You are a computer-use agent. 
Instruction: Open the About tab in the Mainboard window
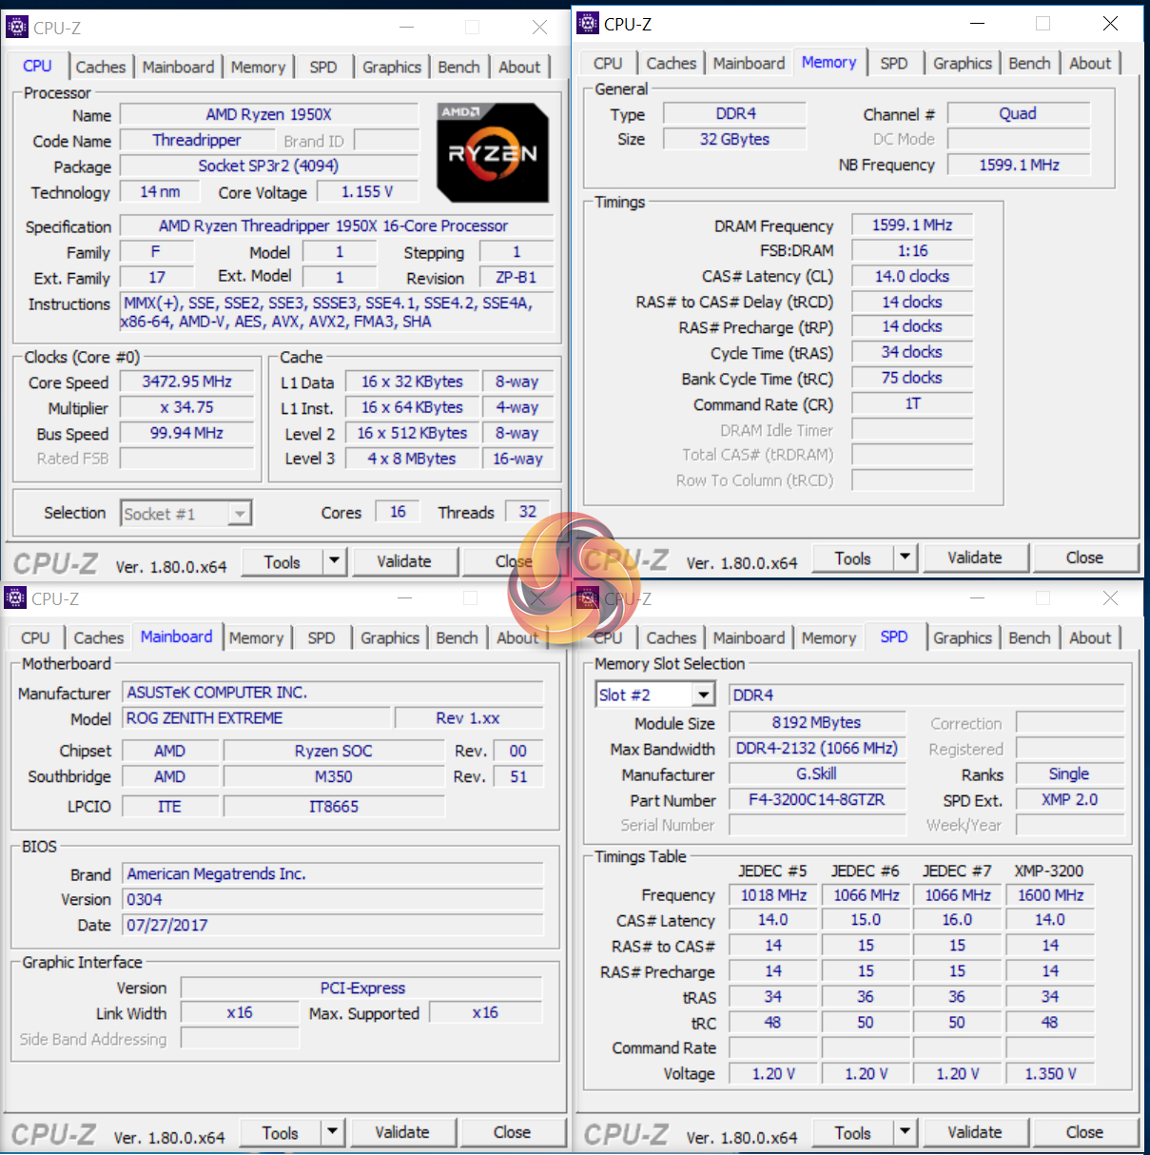click(517, 637)
